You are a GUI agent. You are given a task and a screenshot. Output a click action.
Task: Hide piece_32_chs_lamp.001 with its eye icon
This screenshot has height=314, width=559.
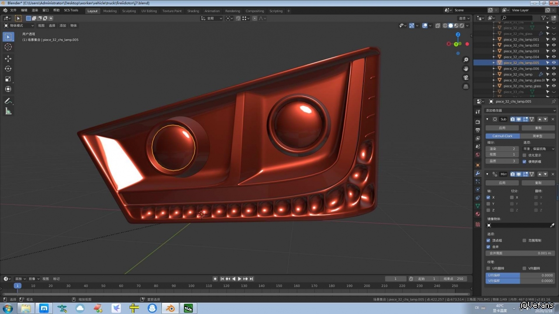(554, 40)
